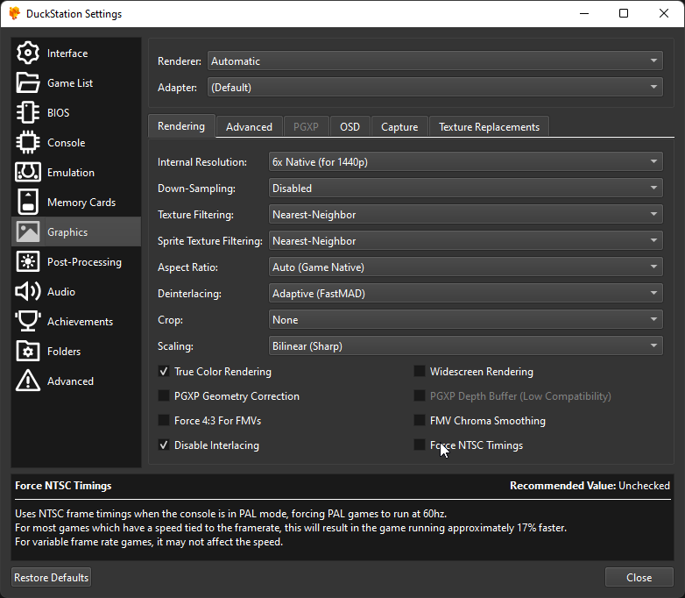The width and height of the screenshot is (685, 598).
Task: Expand the Deinterlacing dropdown
Action: (466, 293)
